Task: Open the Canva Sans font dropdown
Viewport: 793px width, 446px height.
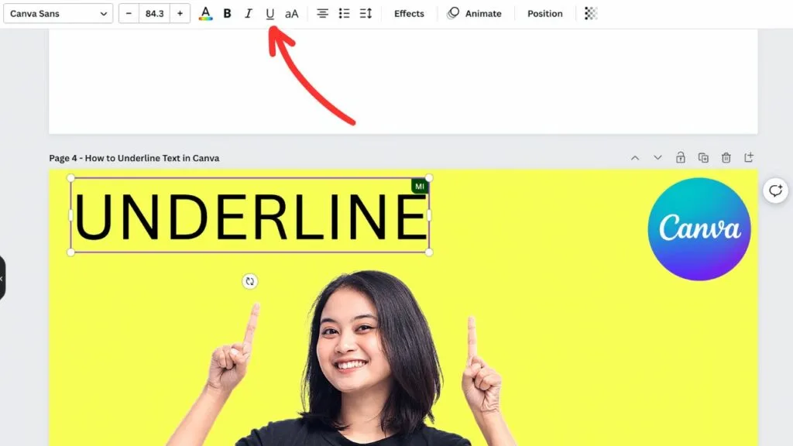Action: [58, 14]
